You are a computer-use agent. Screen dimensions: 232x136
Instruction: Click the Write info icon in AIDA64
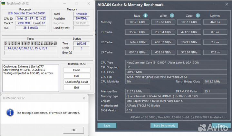[x=172, y=15]
